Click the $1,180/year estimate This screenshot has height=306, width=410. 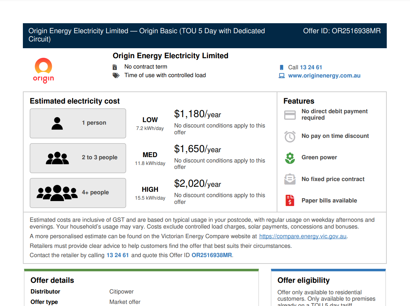click(x=197, y=114)
